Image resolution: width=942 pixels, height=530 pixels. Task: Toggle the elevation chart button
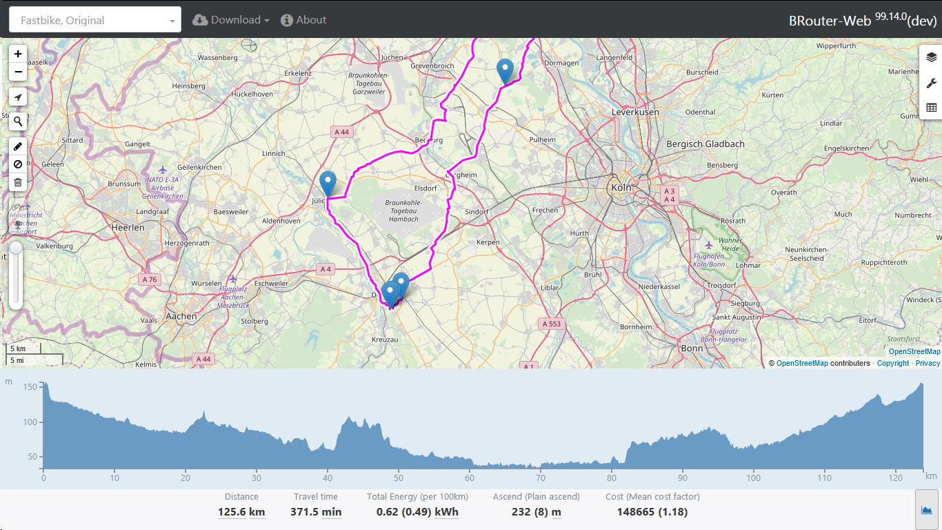pyautogui.click(x=926, y=510)
